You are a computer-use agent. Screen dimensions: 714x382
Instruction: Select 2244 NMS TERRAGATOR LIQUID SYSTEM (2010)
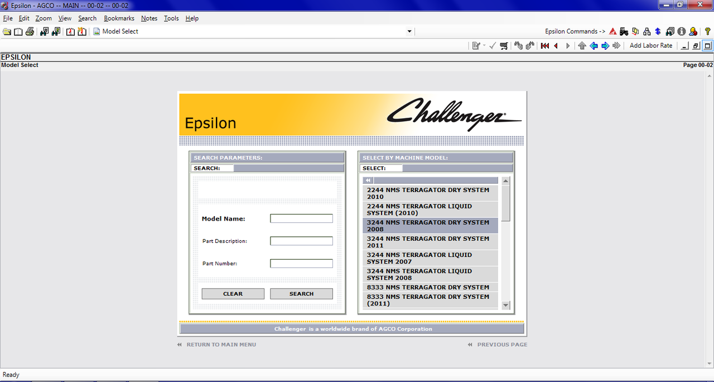[x=431, y=209]
